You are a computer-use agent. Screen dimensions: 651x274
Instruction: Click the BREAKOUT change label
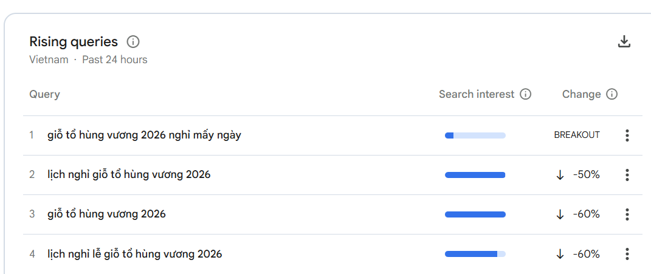577,135
